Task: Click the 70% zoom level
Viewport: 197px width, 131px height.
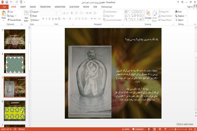Action: coord(190,129)
